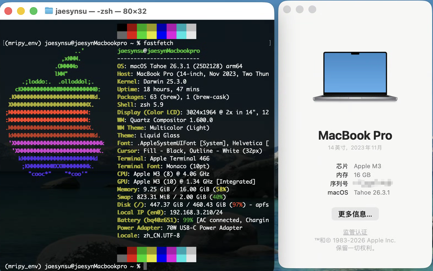Select the 内存 value "16 GB"
The image size is (433, 271).
[362, 175]
